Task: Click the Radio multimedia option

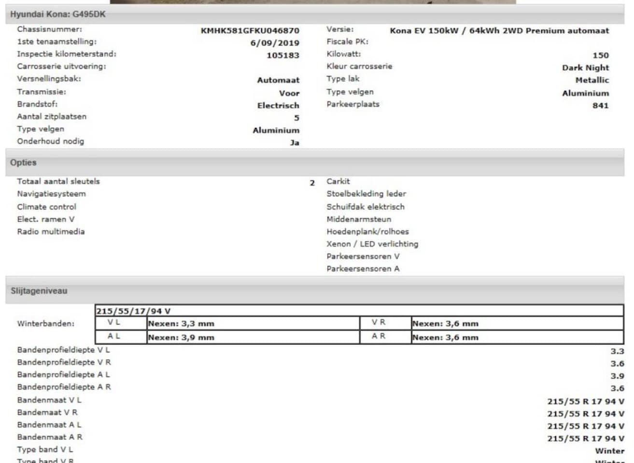Action: click(x=51, y=231)
